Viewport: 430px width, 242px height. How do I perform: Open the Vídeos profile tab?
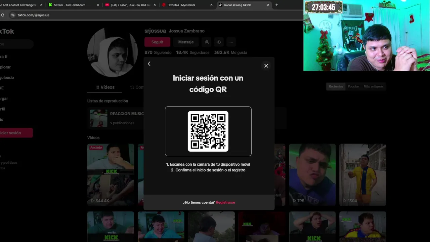[x=105, y=87]
